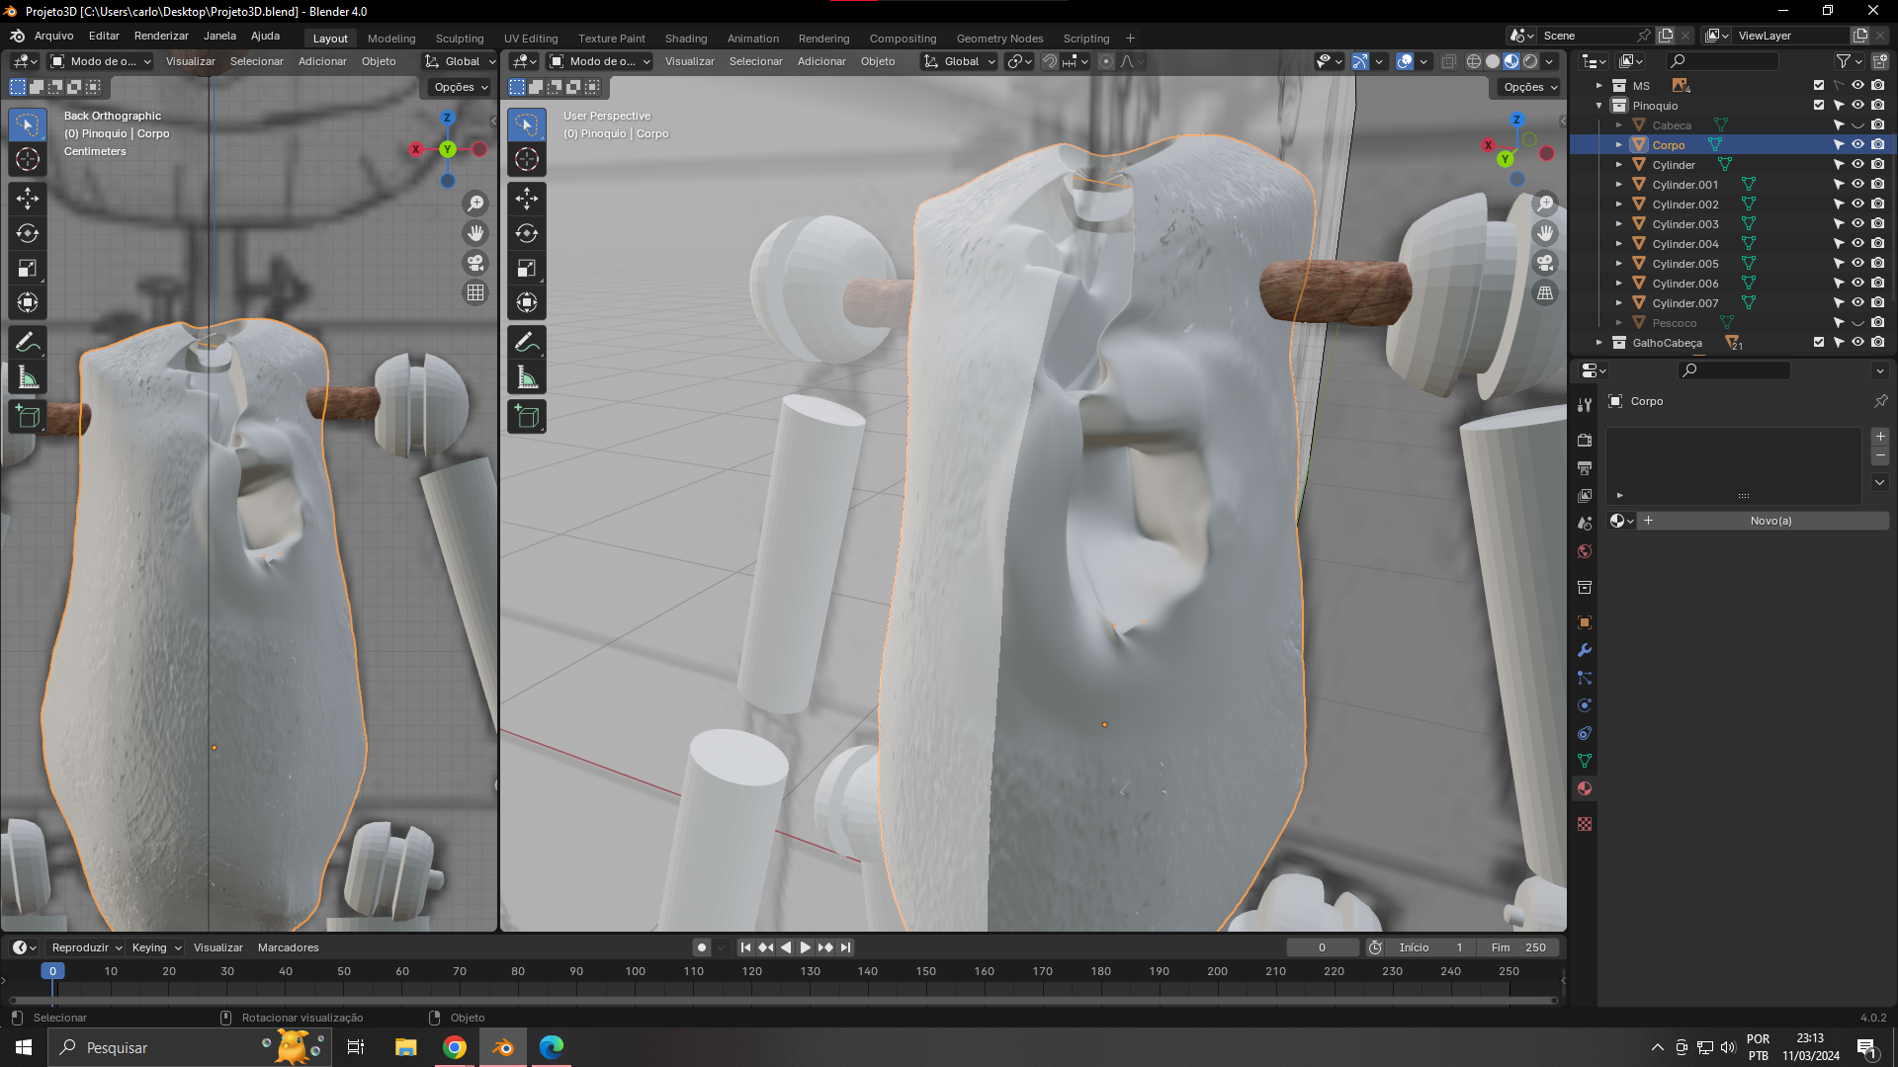1898x1067 pixels.
Task: Open the Modifiers properties tab wrench icon
Action: tap(1585, 650)
